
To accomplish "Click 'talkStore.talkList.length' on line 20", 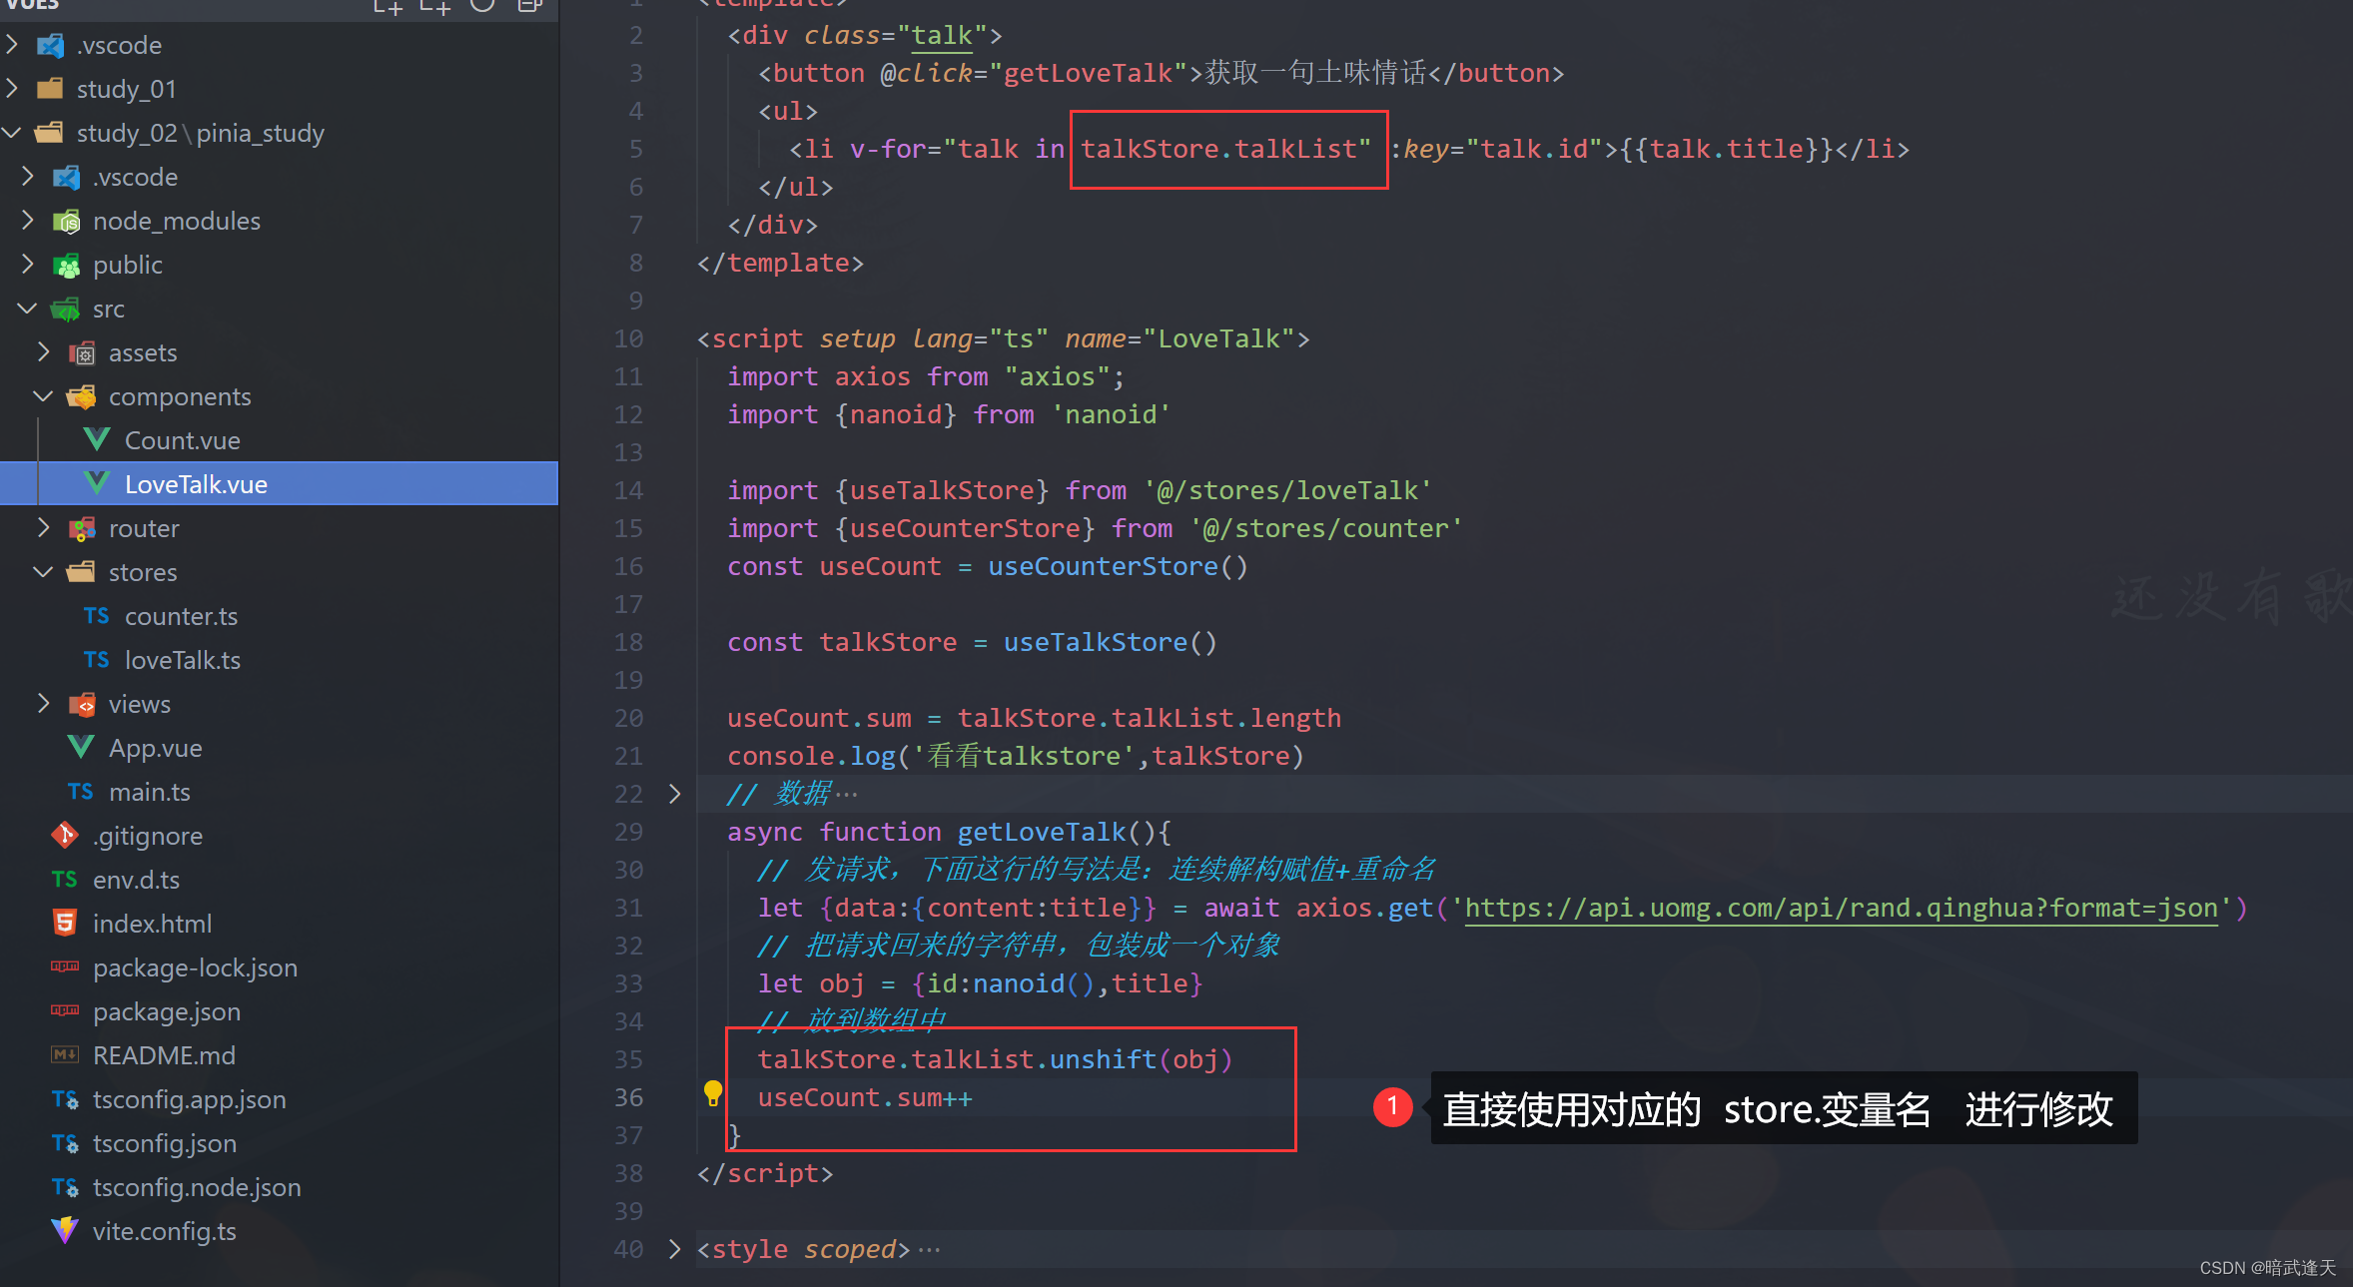I will [1150, 718].
